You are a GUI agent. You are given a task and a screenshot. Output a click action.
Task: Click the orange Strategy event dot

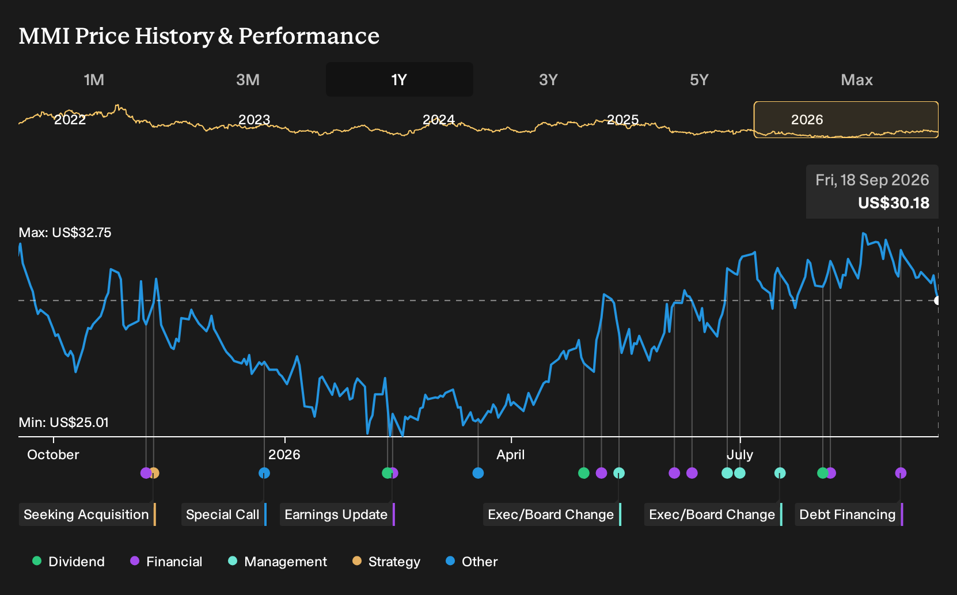pyautogui.click(x=154, y=473)
